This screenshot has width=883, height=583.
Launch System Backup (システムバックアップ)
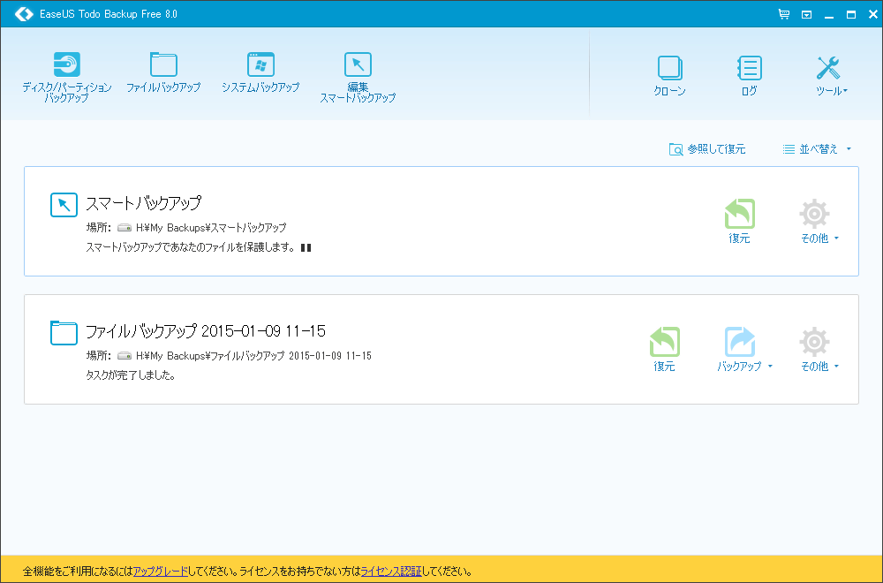point(260,72)
